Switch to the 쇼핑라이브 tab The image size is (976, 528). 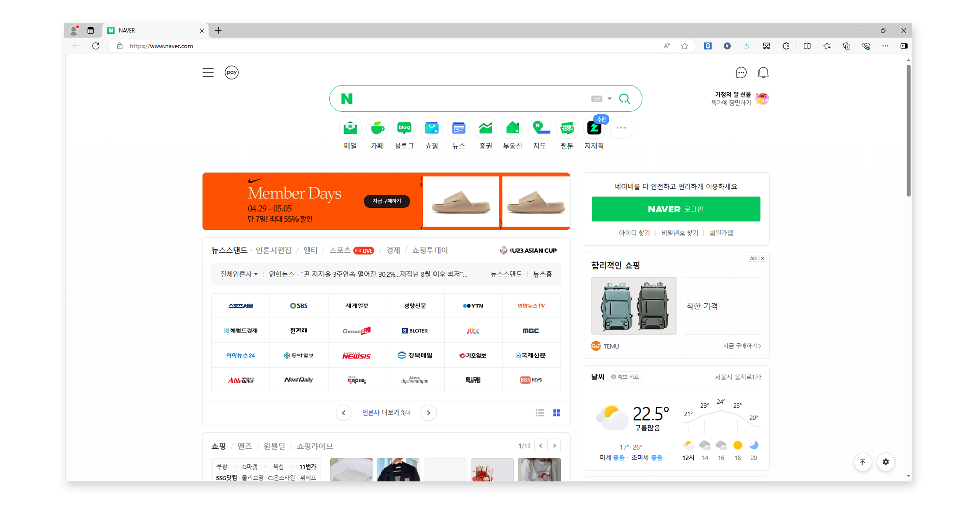pyautogui.click(x=315, y=446)
